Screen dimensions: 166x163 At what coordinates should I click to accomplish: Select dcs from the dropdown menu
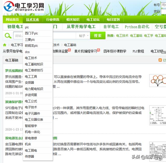pos(38,52)
